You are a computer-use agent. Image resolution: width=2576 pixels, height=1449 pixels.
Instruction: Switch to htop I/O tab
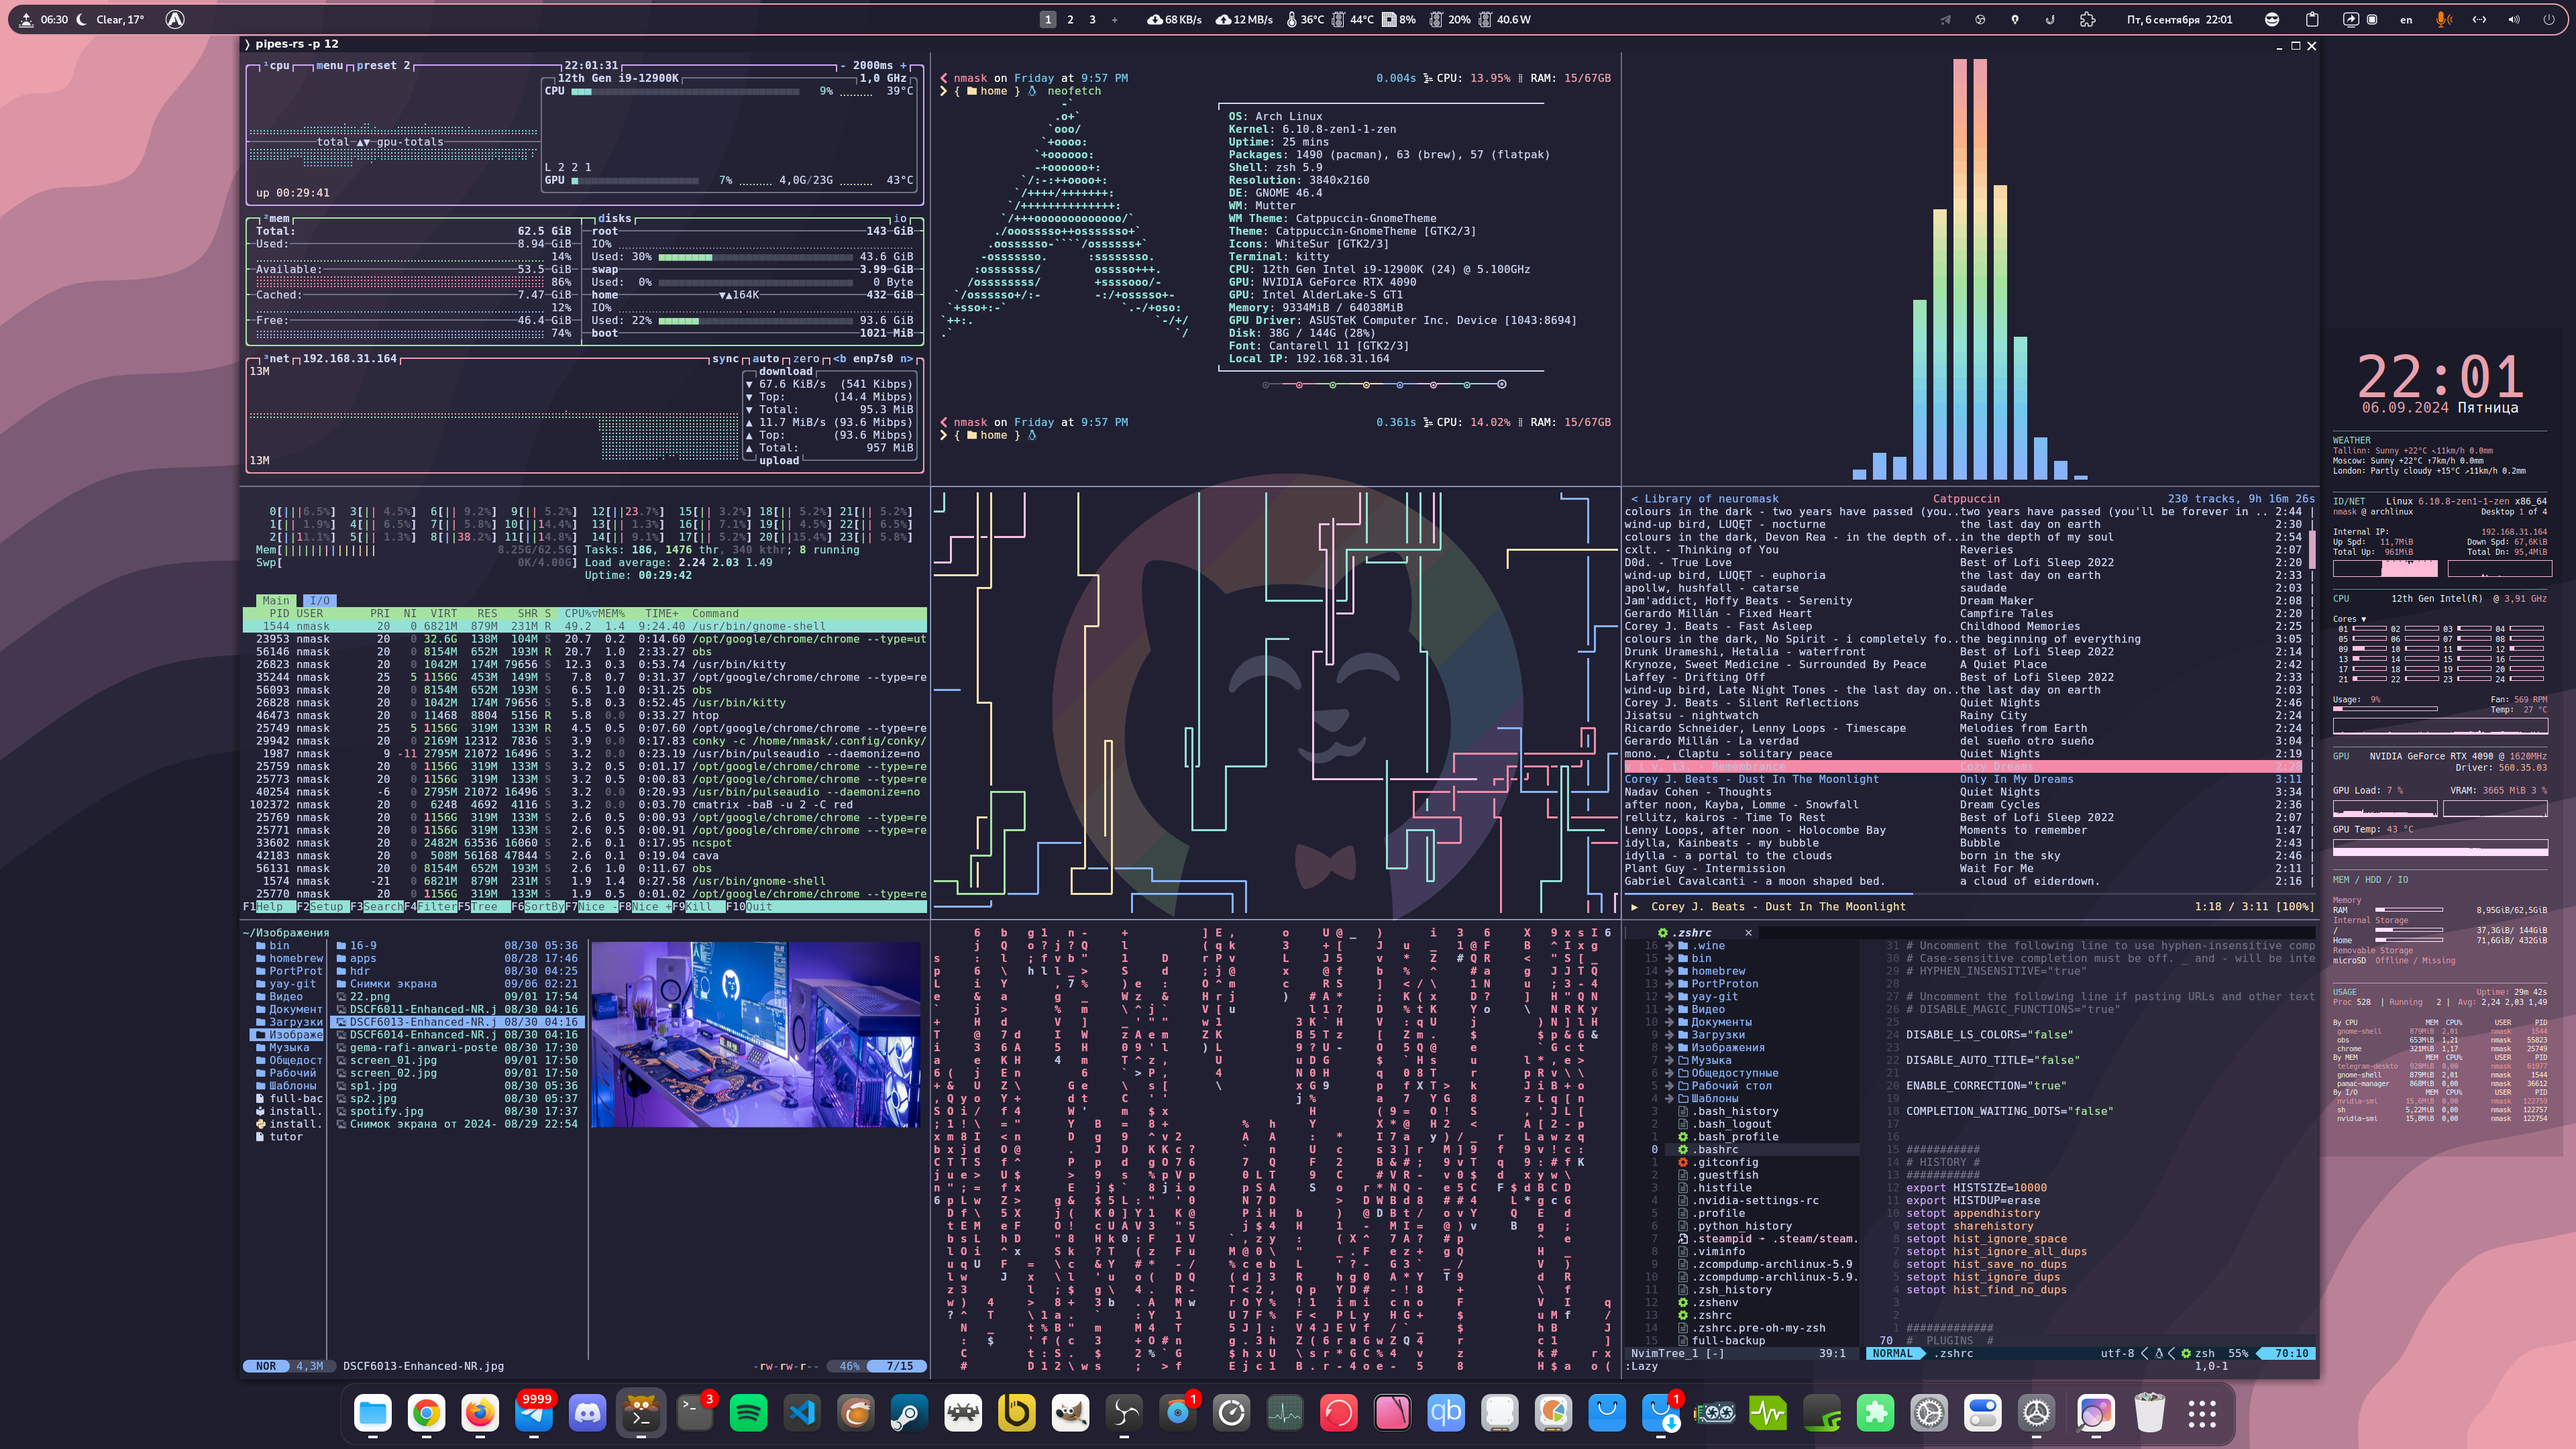320,601
